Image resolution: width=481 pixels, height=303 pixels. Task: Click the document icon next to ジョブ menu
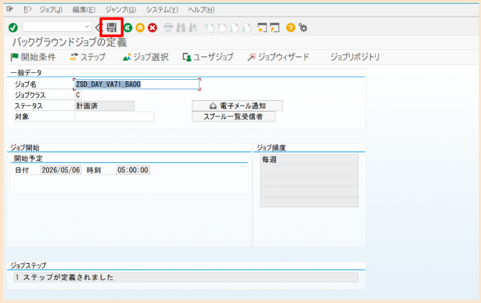point(27,10)
